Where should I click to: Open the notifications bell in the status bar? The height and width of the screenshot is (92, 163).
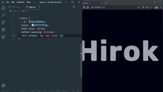(78, 91)
